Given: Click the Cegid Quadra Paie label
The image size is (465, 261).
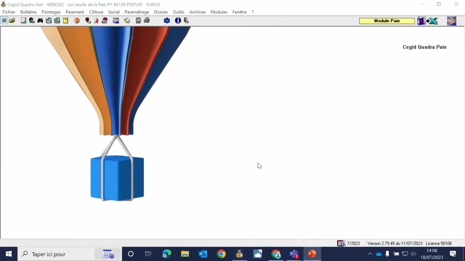Looking at the screenshot, I should [x=425, y=47].
